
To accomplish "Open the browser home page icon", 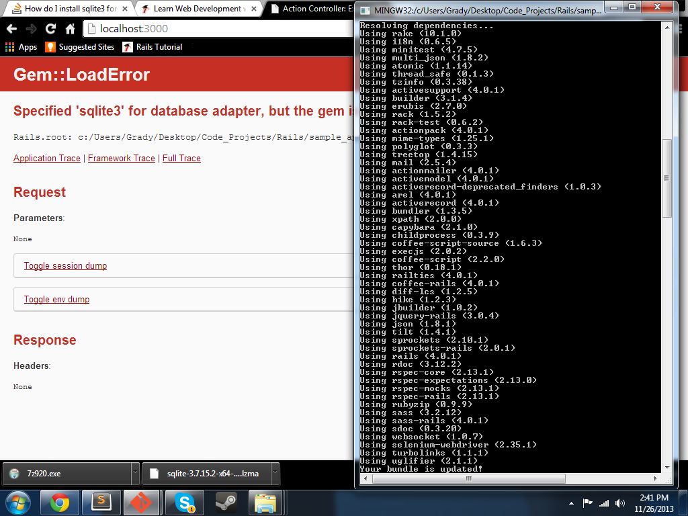I will coord(70,29).
